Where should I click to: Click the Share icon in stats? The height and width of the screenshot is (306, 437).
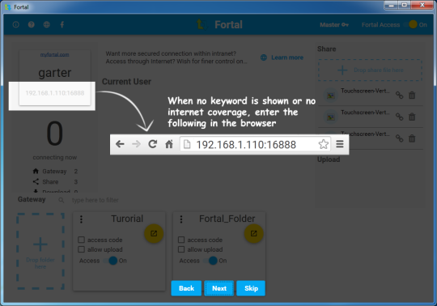[36, 181]
